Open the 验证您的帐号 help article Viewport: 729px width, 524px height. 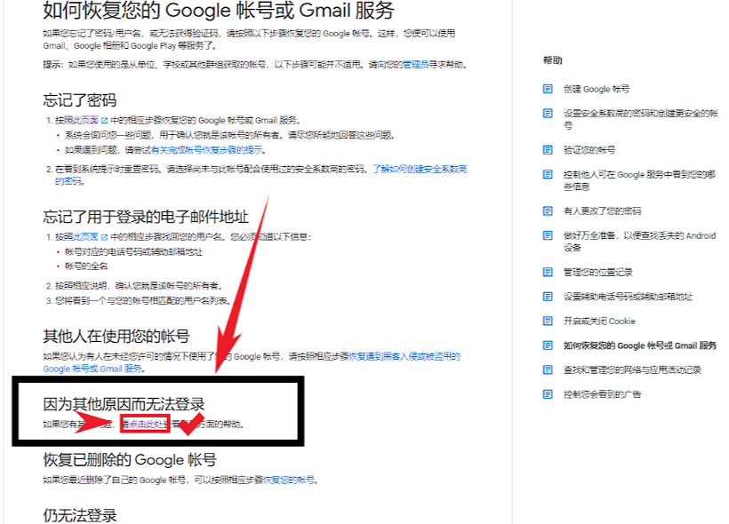(x=589, y=149)
